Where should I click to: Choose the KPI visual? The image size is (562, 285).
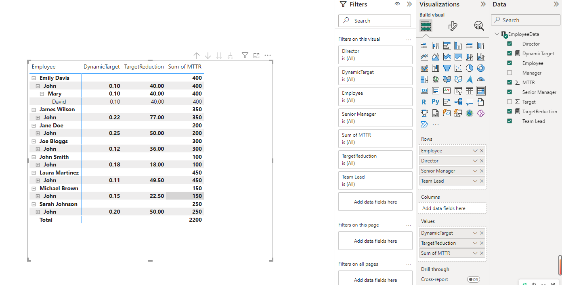pyautogui.click(x=447, y=91)
